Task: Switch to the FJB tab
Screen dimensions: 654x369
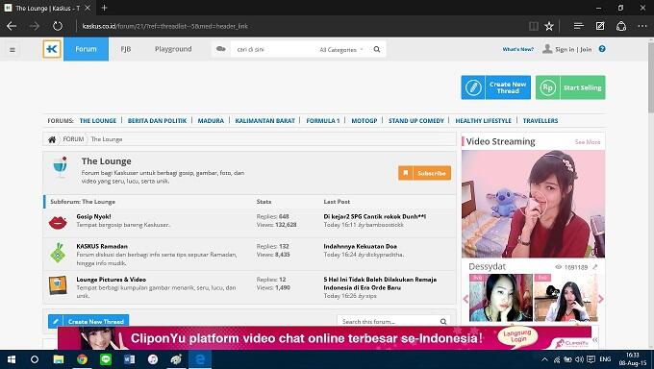Action: pos(126,49)
